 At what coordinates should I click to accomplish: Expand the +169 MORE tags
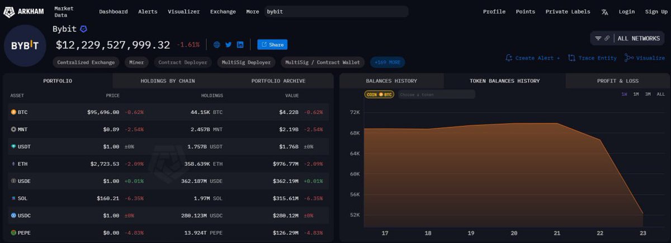coord(388,62)
